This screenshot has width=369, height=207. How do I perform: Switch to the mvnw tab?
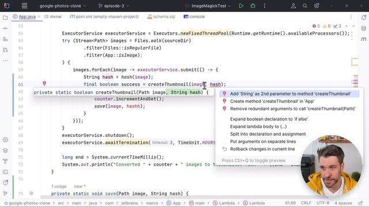tap(53, 17)
